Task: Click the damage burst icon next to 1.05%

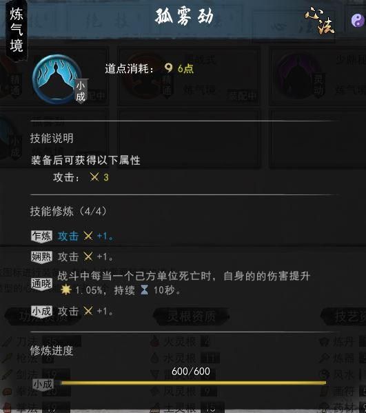Action: point(66,290)
